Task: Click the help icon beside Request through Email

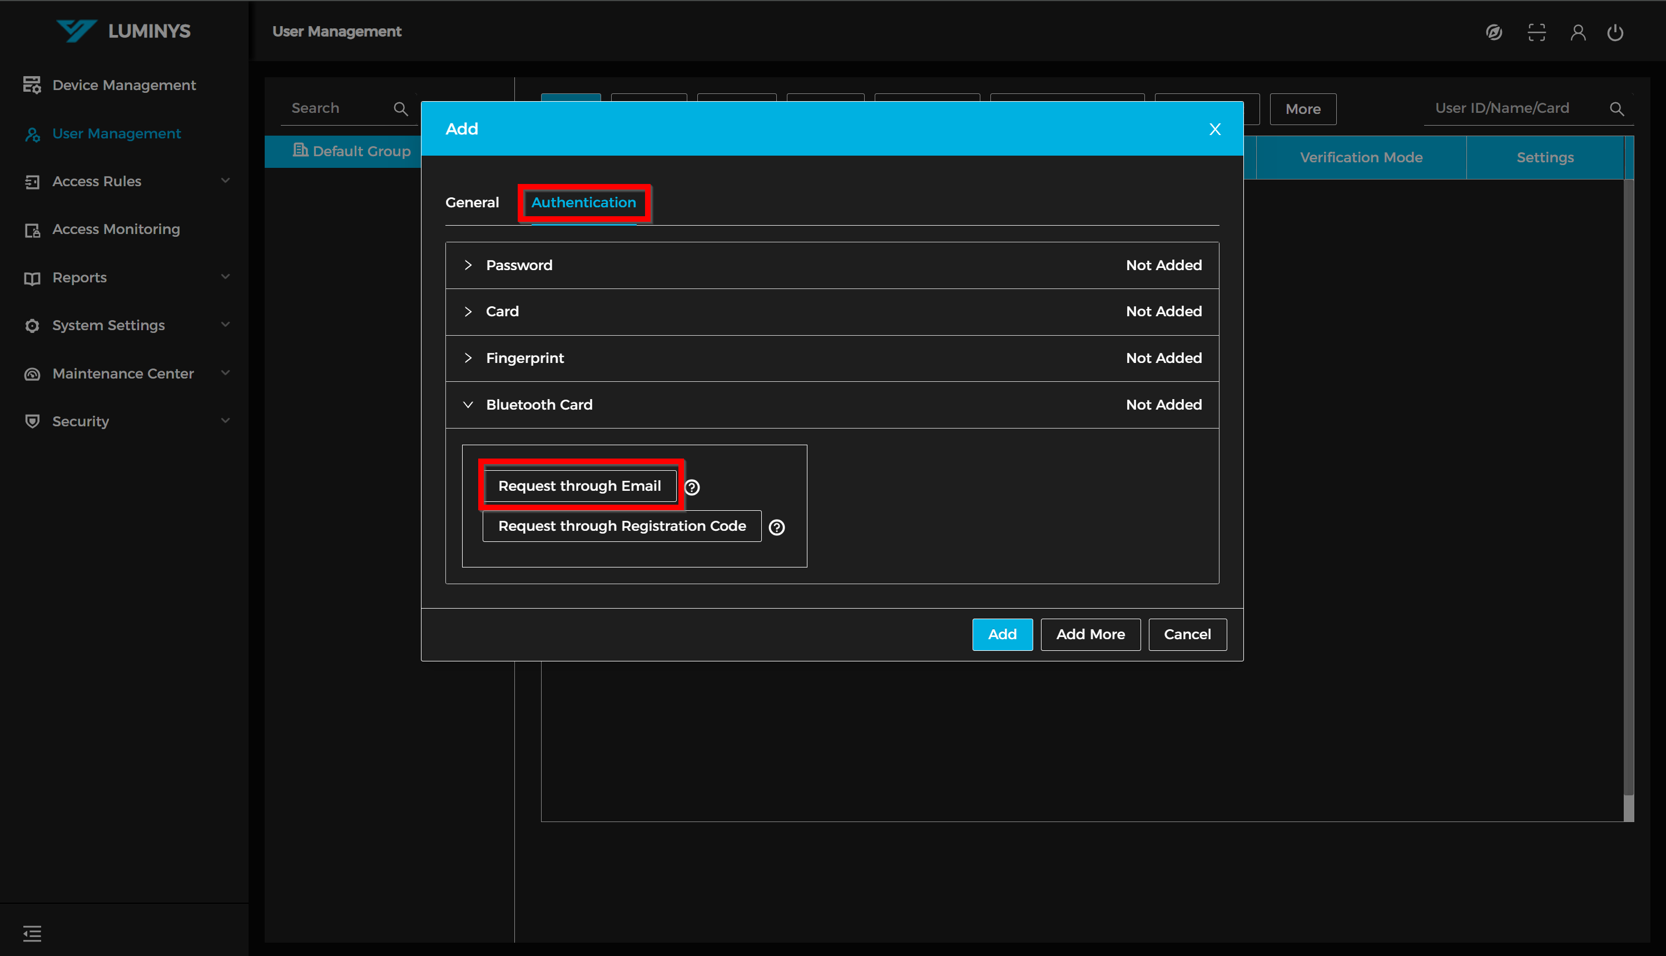Action: click(x=692, y=487)
